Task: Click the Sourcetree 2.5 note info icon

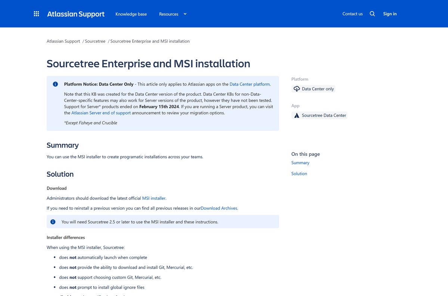Action: (x=53, y=222)
